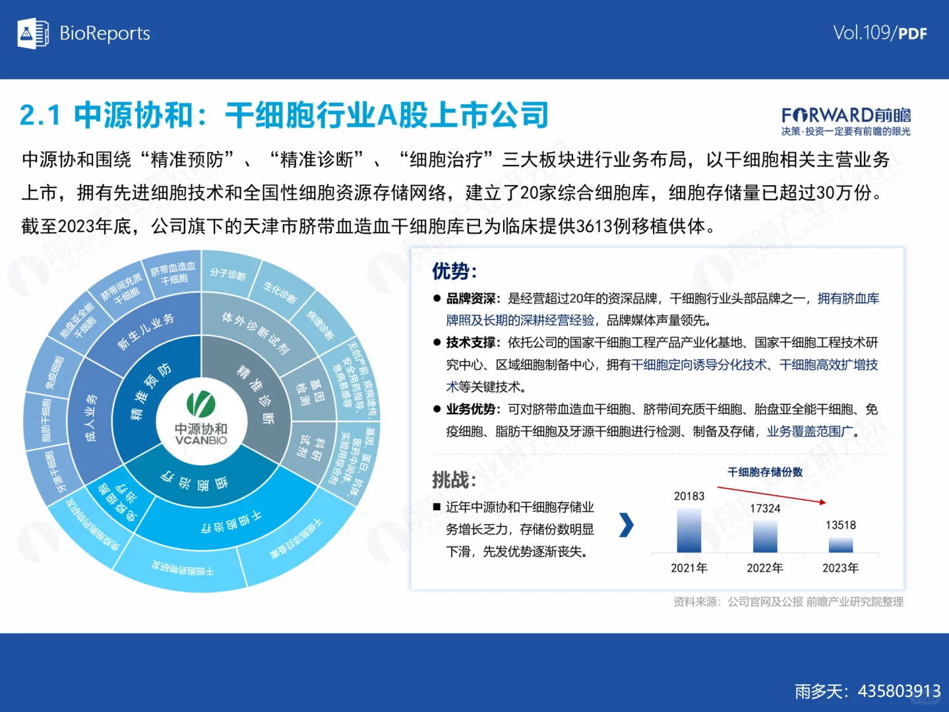Image resolution: width=949 pixels, height=712 pixels.
Task: Select the 体外诊断试剂 segment
Action: 256,333
